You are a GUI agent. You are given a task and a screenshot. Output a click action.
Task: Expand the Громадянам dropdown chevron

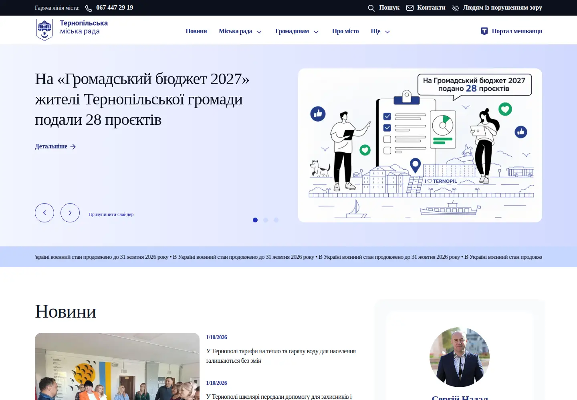pos(316,32)
